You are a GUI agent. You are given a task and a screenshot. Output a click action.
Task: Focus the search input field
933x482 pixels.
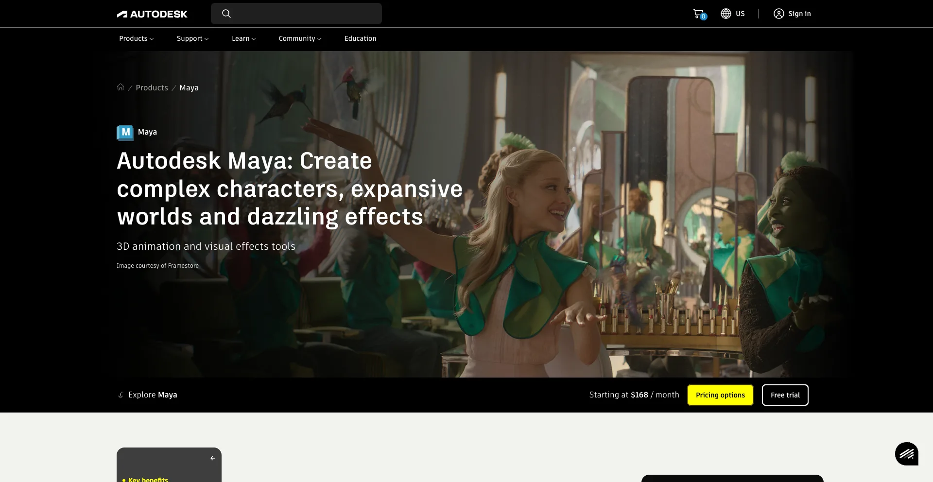(x=296, y=14)
